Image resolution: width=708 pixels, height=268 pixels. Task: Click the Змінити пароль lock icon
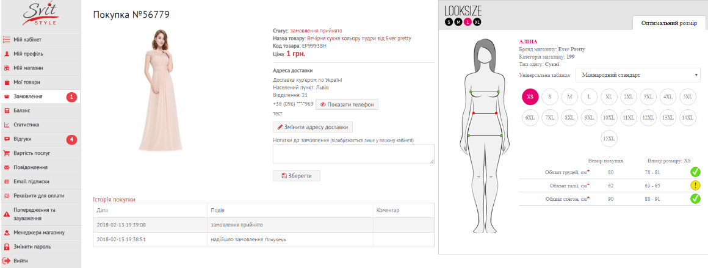pyautogui.click(x=7, y=247)
